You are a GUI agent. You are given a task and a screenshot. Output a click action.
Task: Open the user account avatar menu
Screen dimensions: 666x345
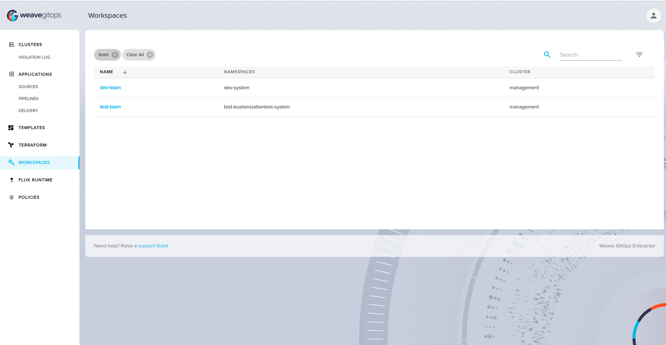pyautogui.click(x=653, y=16)
